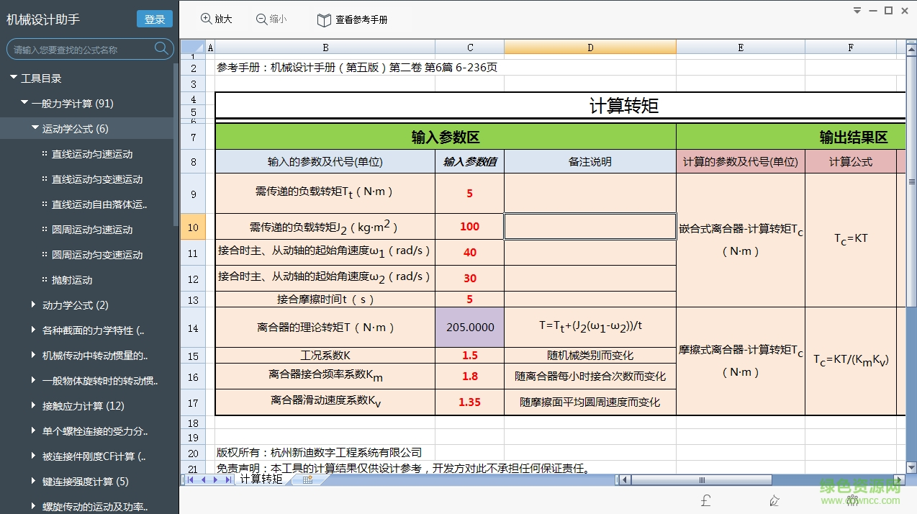Image resolution: width=917 pixels, height=514 pixels.
Task: Click the search magnifier icon
Action: [160, 49]
